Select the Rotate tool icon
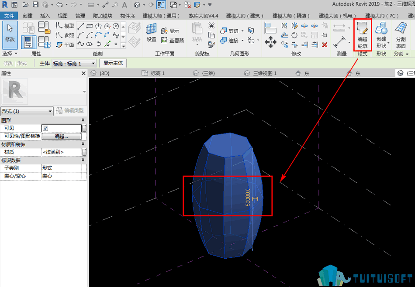 click(x=294, y=35)
